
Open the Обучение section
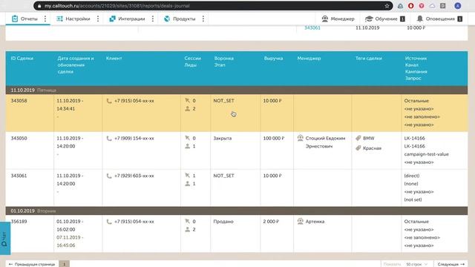point(385,19)
